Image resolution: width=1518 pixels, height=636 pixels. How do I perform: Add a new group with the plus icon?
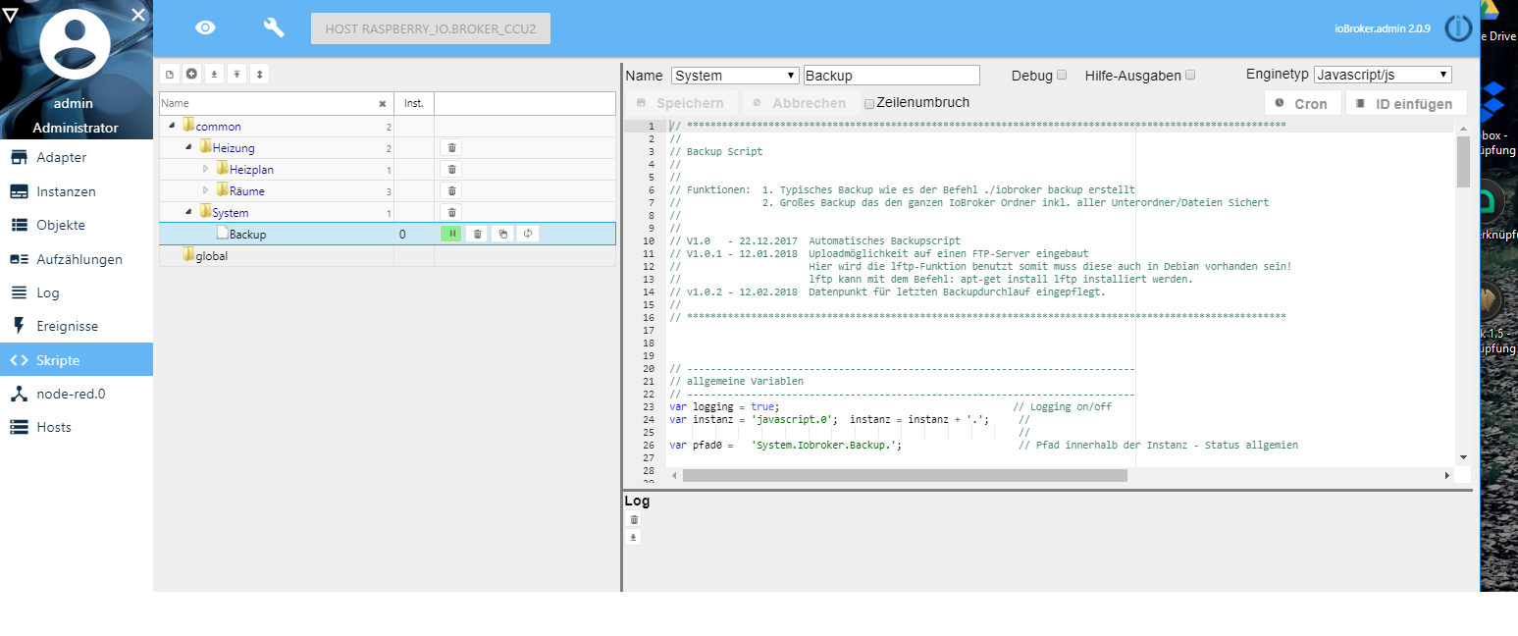(x=191, y=74)
